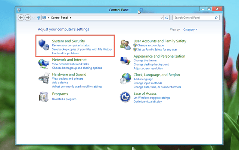This screenshot has width=239, height=150.
Task: Open the Clock, Language, and Region icon
Action: tap(125, 79)
